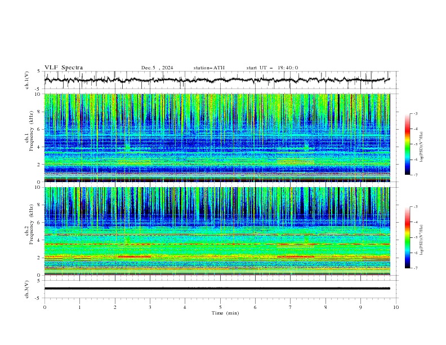The height and width of the screenshot is (345, 446).
Task: Click the 'start UT = 18:40:0' label
Action: coord(272,68)
